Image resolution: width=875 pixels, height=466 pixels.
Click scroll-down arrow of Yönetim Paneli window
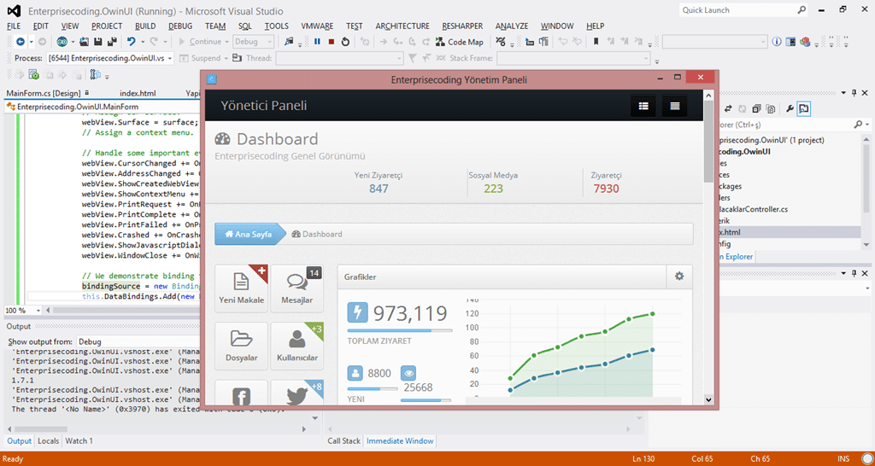point(708,399)
